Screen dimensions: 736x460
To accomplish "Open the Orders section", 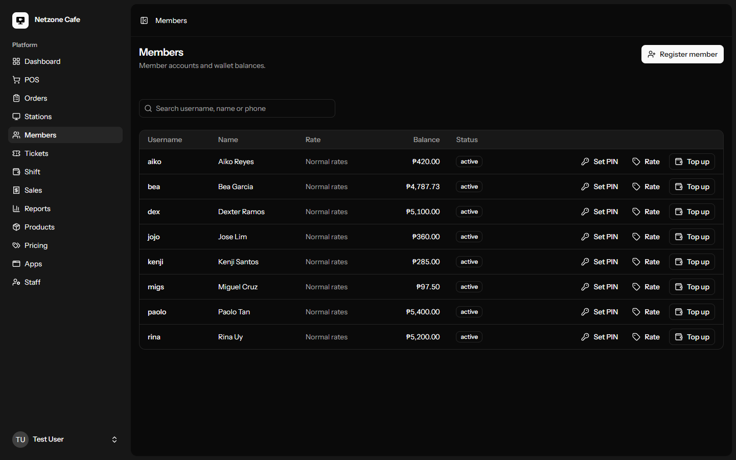I will pos(65,98).
